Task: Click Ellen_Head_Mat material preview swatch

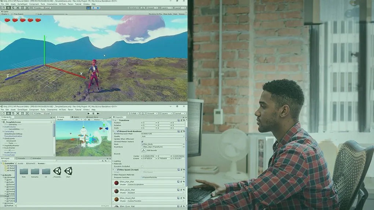Action: 116,199
